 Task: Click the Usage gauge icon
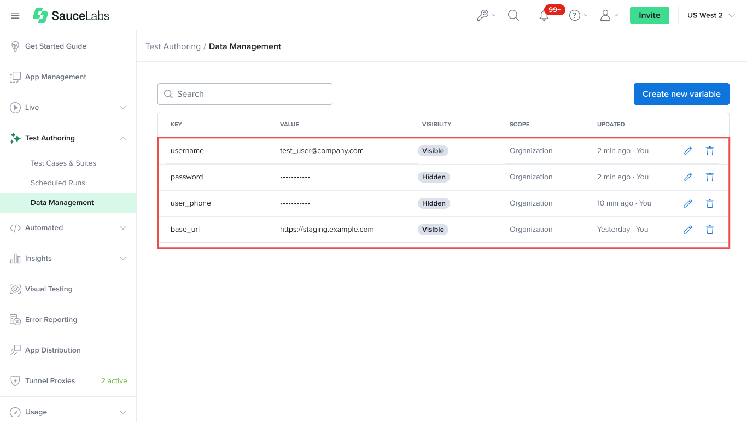pyautogui.click(x=15, y=412)
